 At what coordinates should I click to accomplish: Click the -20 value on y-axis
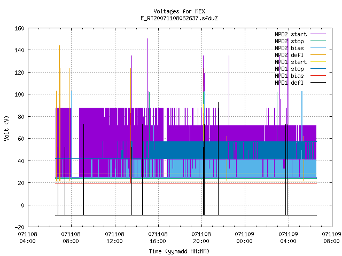pos(19,227)
